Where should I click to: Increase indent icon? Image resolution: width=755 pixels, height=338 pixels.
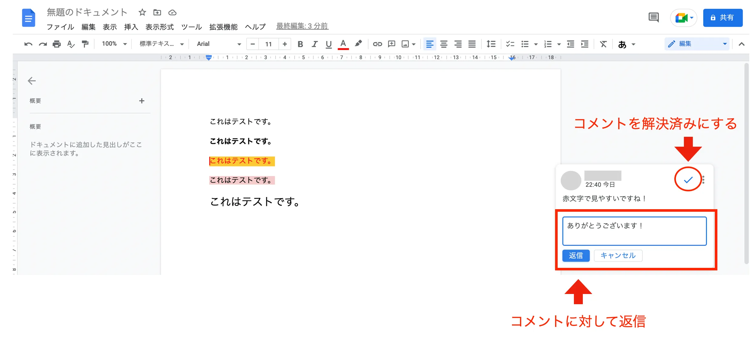coord(585,44)
